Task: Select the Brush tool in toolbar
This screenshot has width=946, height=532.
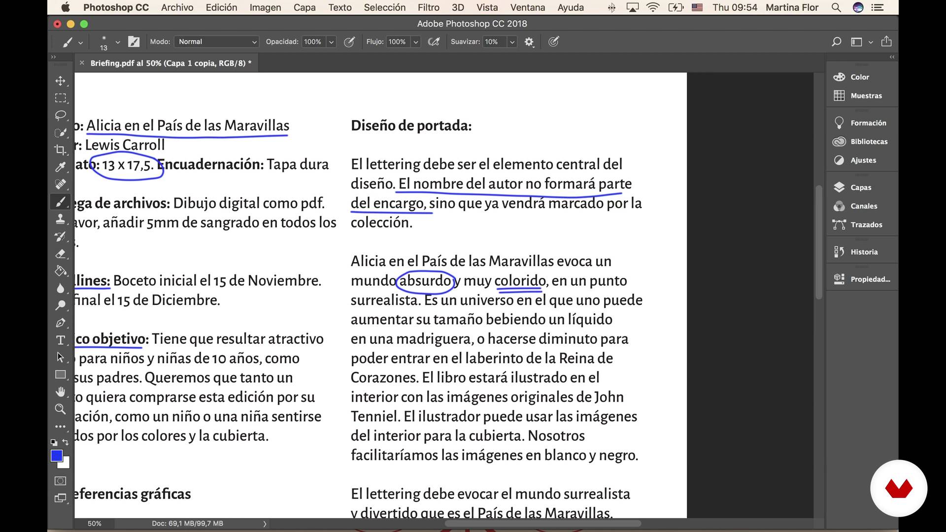Action: click(x=60, y=201)
